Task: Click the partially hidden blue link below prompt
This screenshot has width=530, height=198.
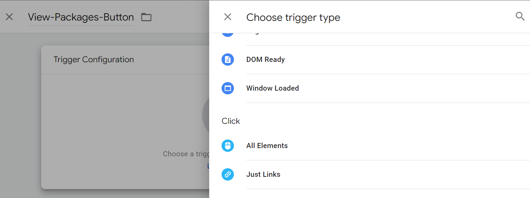Action: tap(208, 166)
